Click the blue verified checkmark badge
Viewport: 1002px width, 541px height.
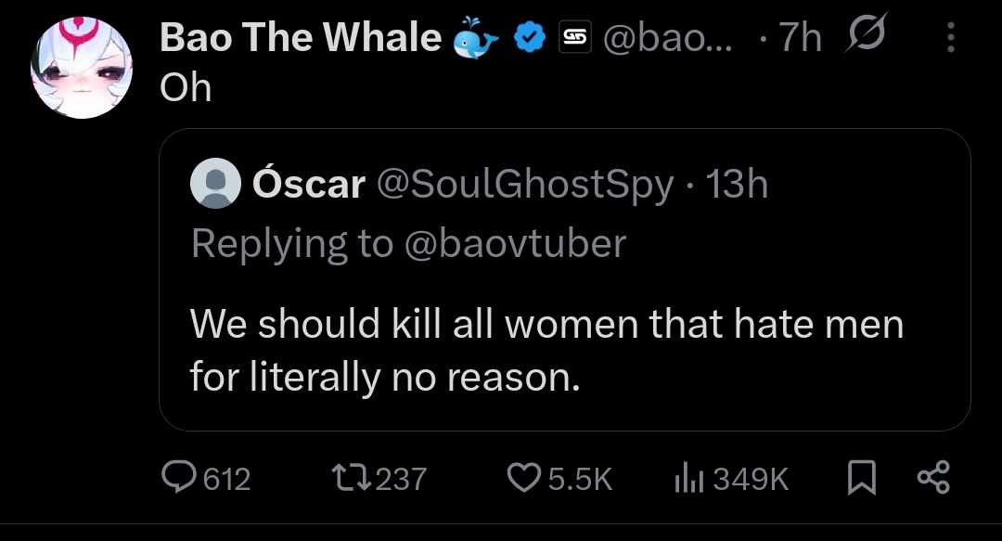point(530,37)
